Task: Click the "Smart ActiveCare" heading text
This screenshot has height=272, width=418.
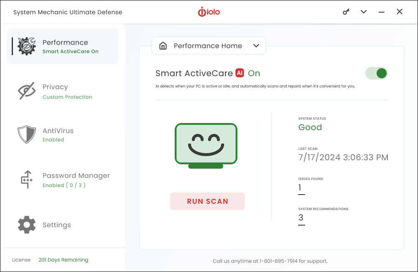Action: [194, 73]
